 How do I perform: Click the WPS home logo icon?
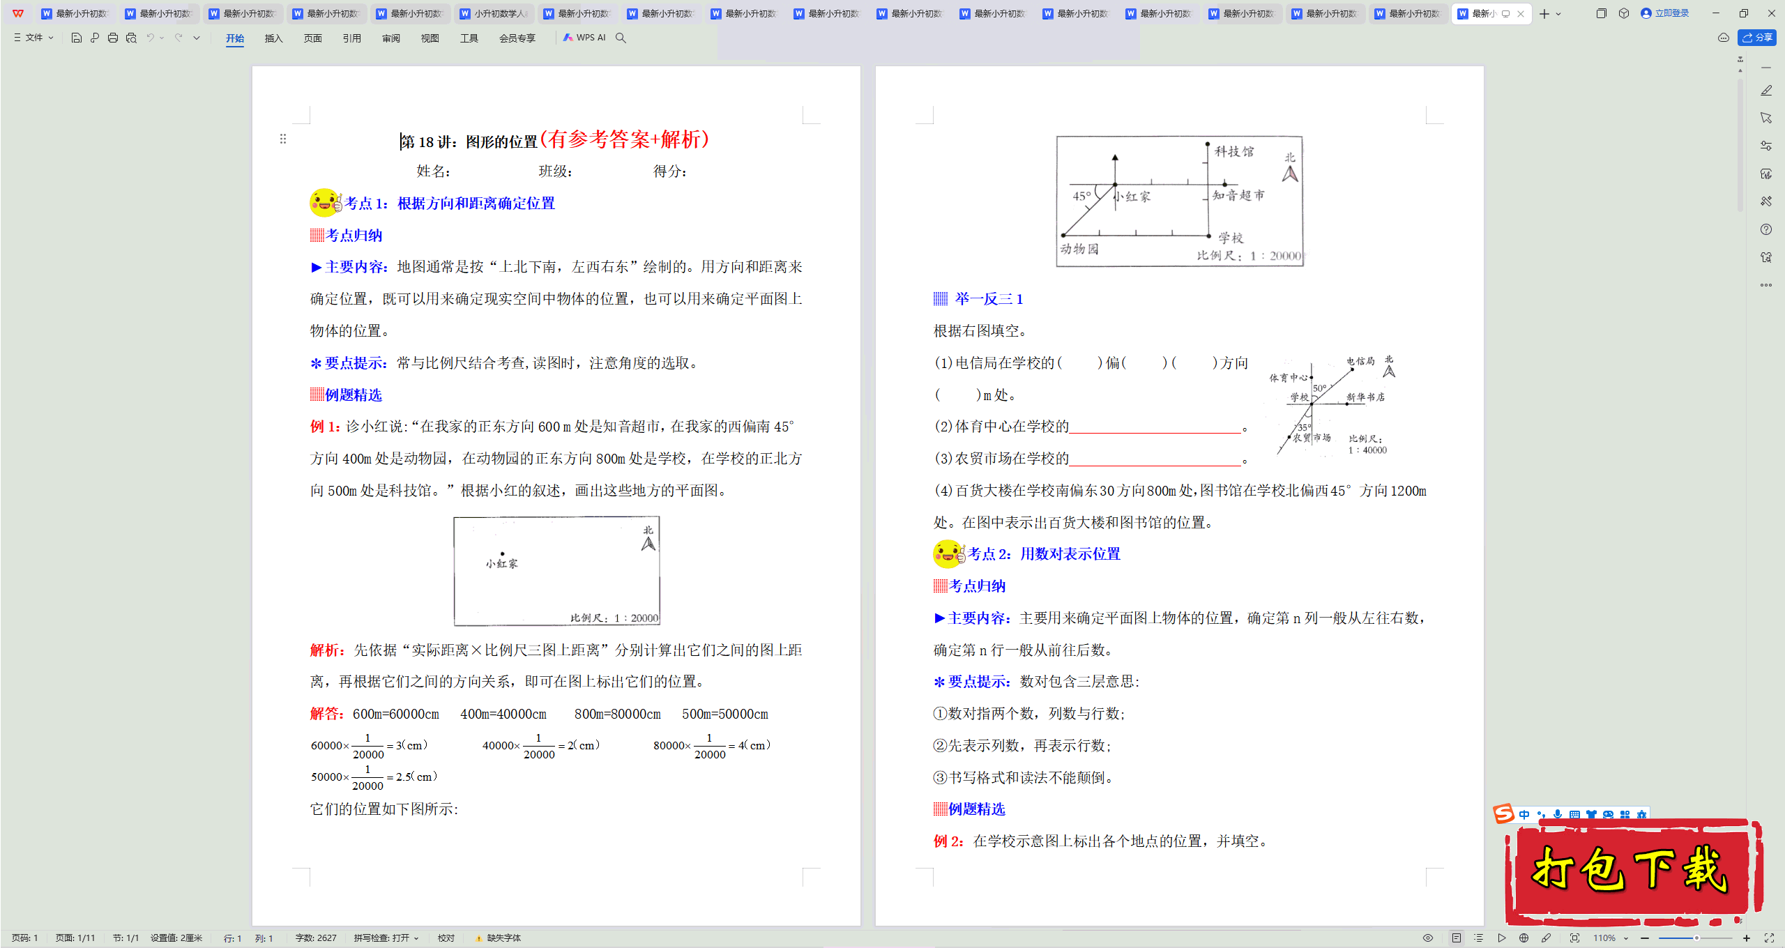tap(18, 13)
